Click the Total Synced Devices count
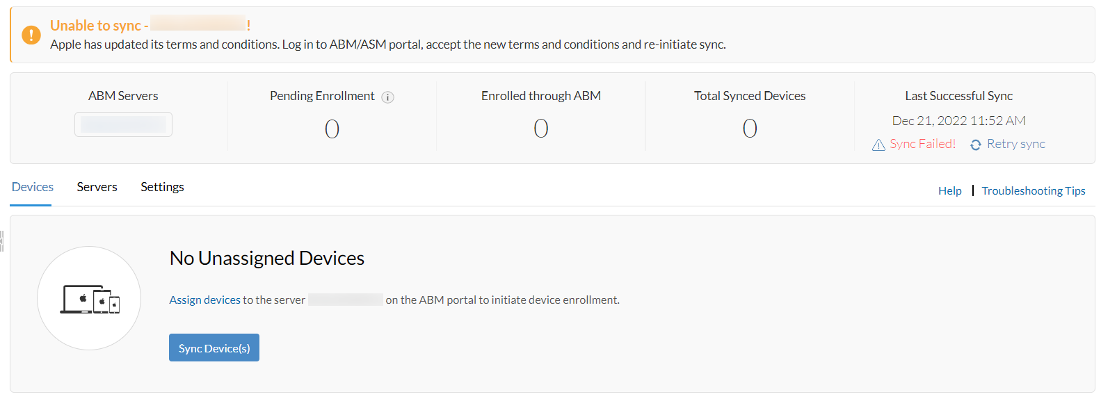 click(749, 129)
